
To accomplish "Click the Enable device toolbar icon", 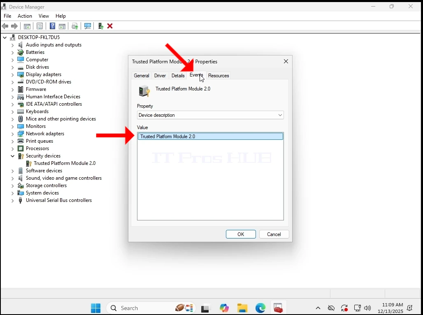I will [x=101, y=26].
